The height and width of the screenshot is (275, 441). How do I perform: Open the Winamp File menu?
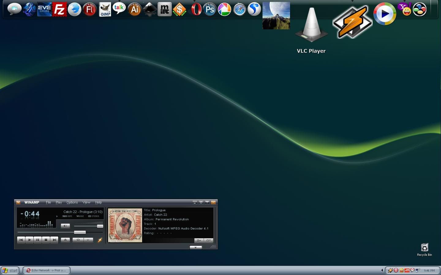(x=48, y=202)
